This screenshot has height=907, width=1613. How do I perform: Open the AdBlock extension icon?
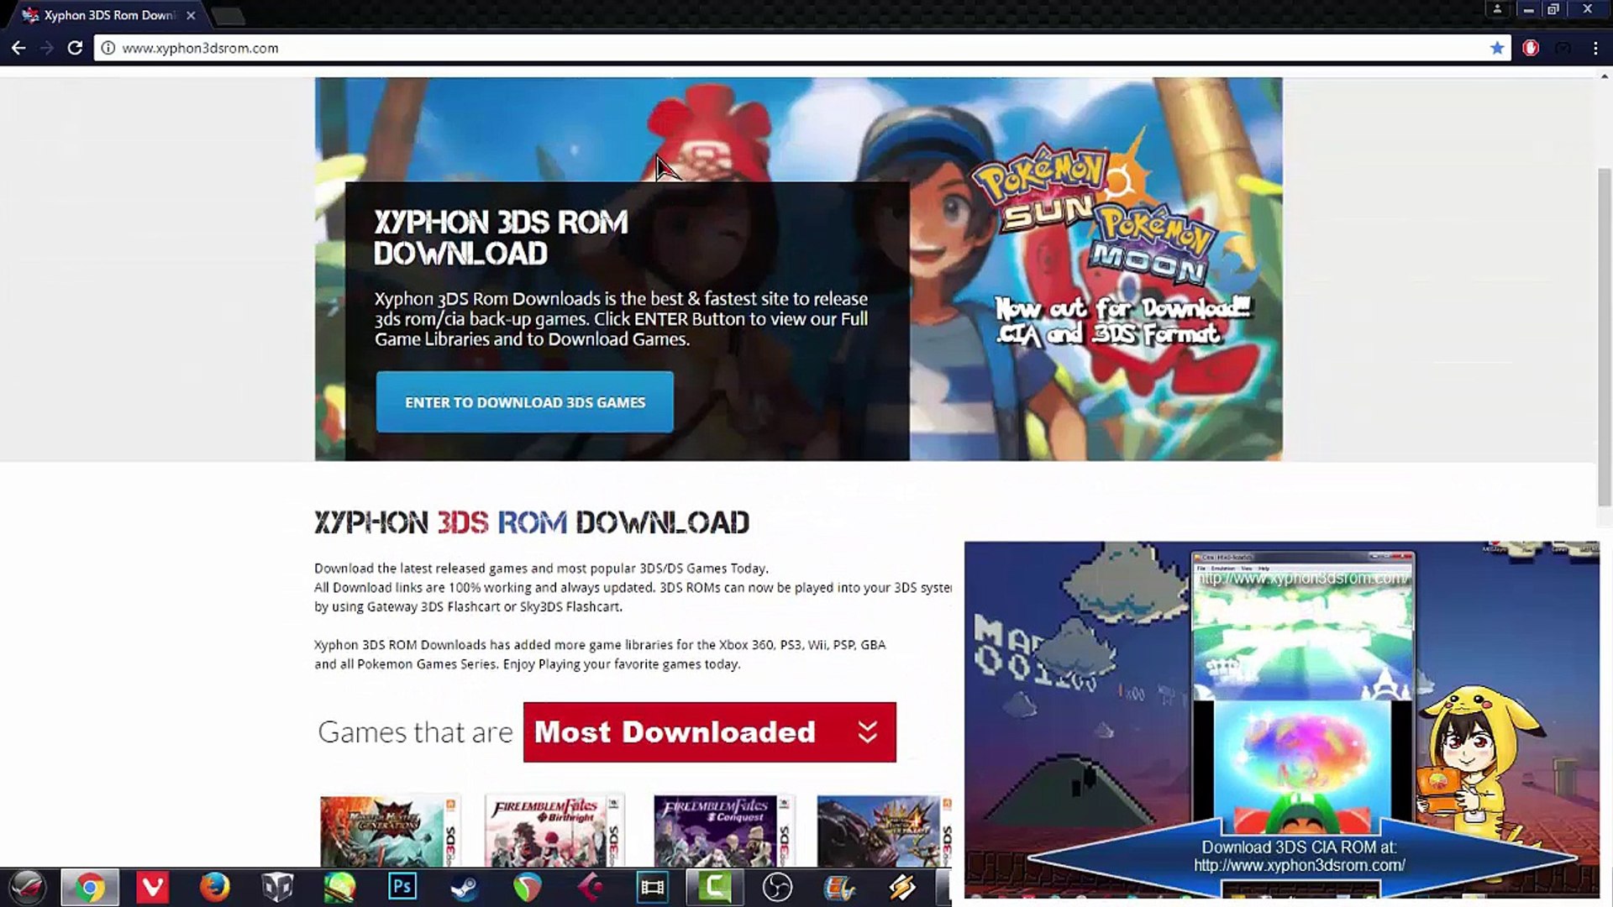point(1531,48)
